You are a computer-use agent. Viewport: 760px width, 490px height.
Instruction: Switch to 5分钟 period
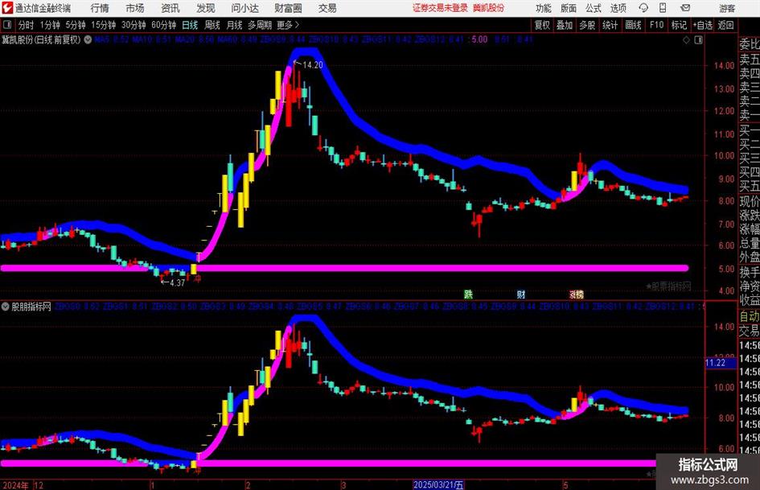(x=75, y=25)
